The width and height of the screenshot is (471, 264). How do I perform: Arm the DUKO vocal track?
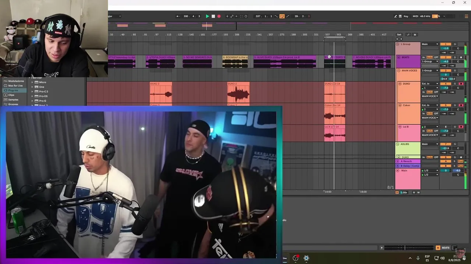tap(461, 84)
